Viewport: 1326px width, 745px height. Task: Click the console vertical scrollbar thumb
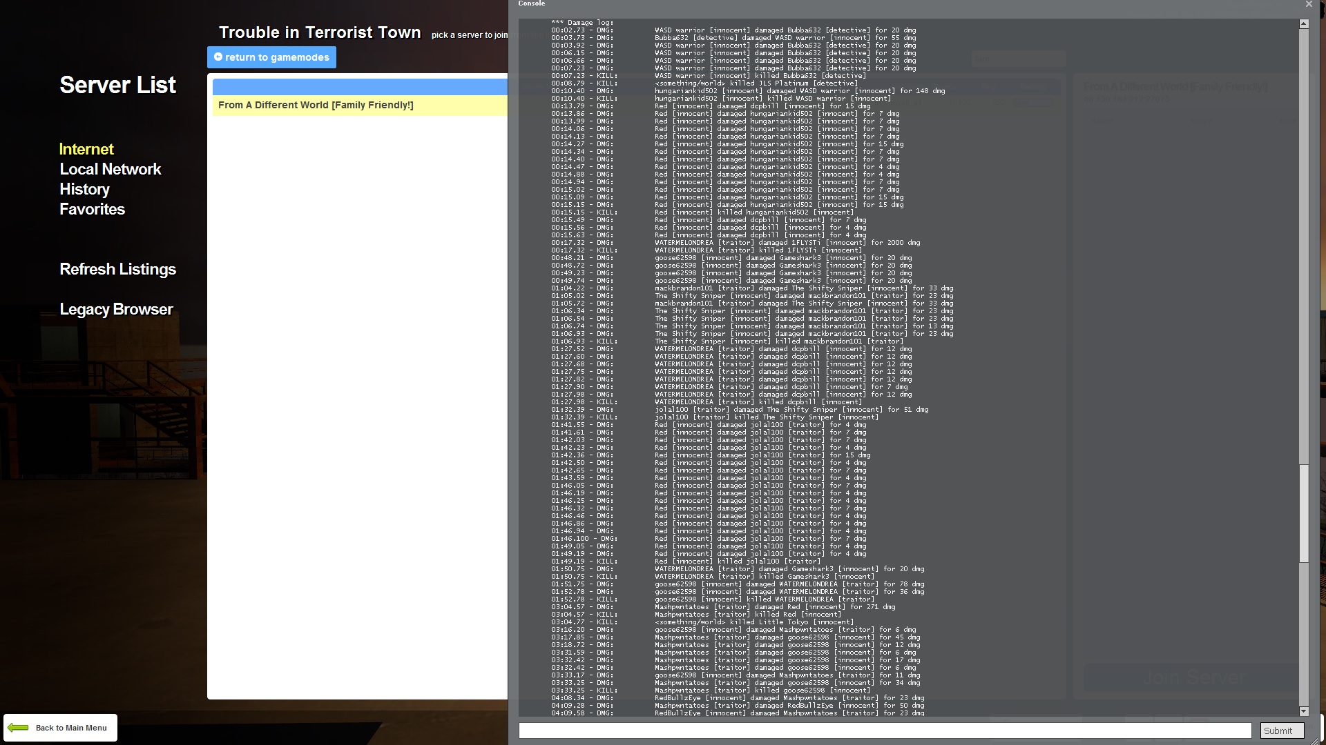click(x=1304, y=514)
